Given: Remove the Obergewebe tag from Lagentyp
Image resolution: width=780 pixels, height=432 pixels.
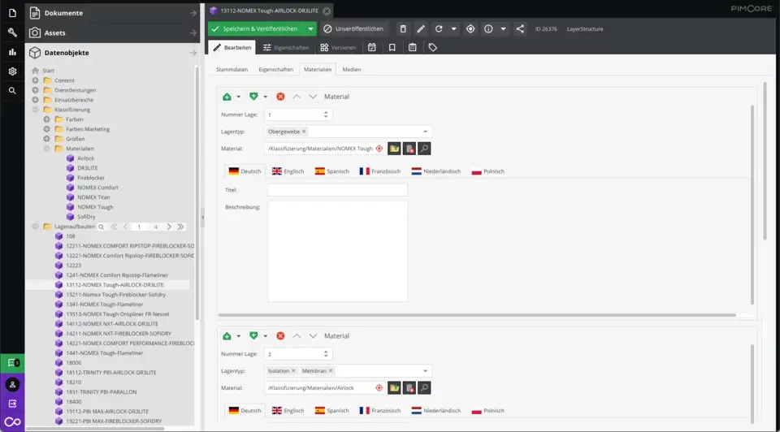Looking at the screenshot, I should (304, 132).
